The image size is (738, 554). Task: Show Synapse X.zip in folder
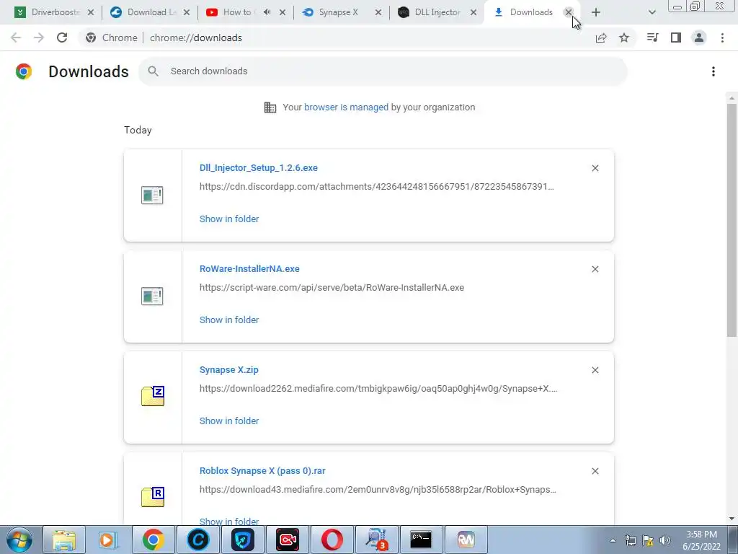229,421
